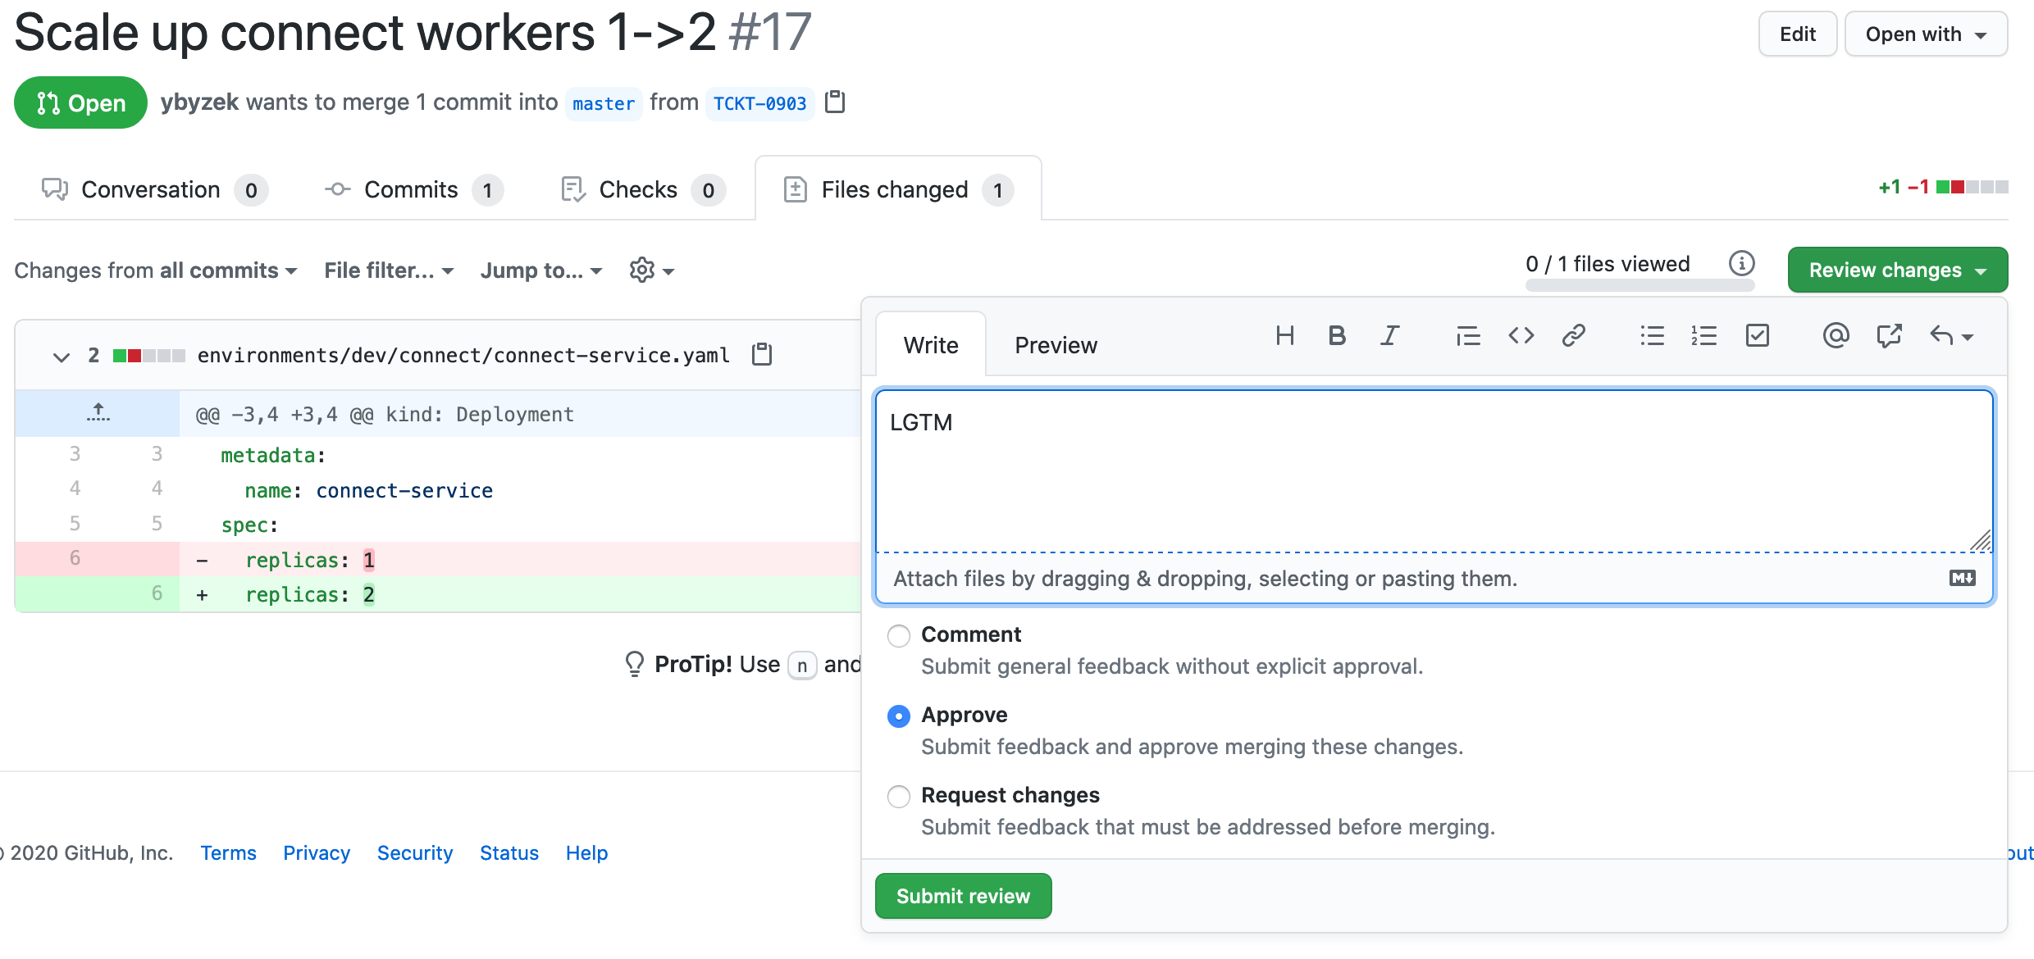The height and width of the screenshot is (959, 2034).
Task: Click the Open pull request status badge
Action: (x=80, y=102)
